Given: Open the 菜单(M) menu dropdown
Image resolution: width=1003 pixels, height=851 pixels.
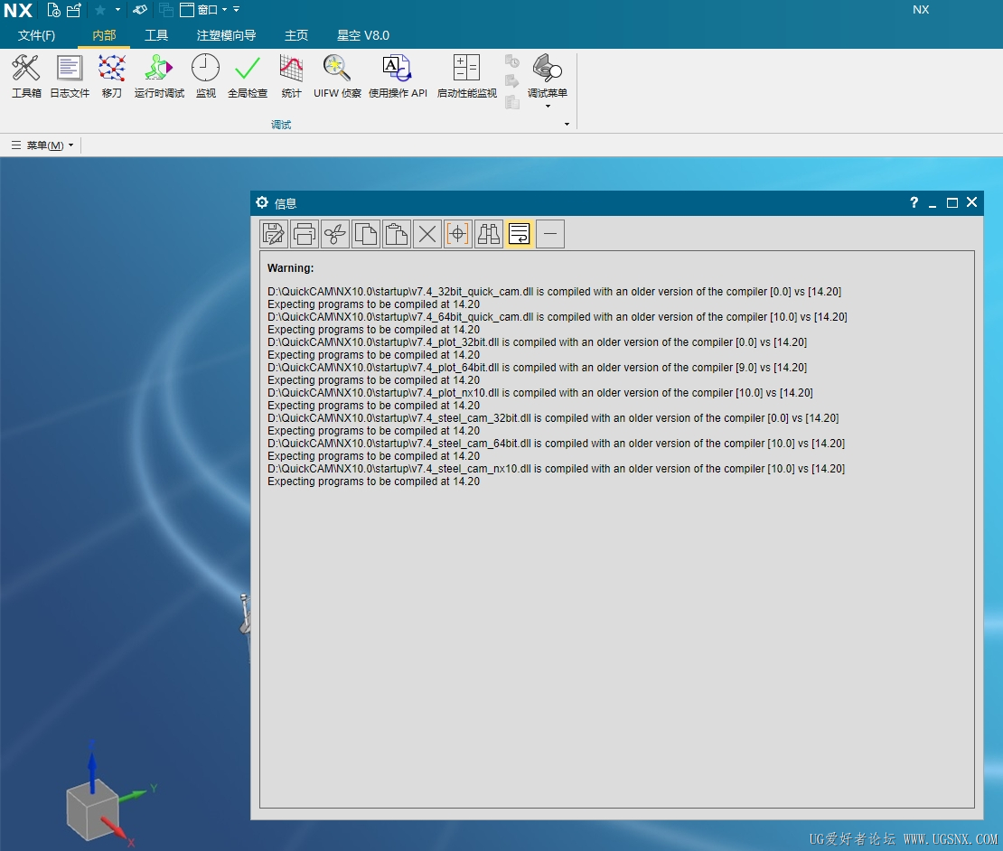Looking at the screenshot, I should coord(42,145).
